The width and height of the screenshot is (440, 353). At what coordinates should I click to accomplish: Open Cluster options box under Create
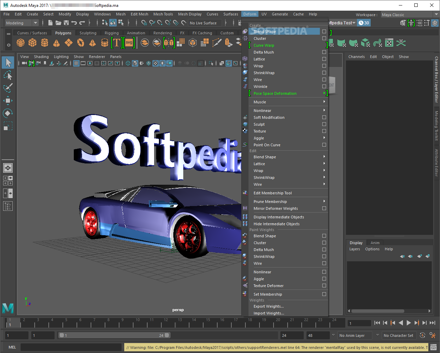click(324, 38)
